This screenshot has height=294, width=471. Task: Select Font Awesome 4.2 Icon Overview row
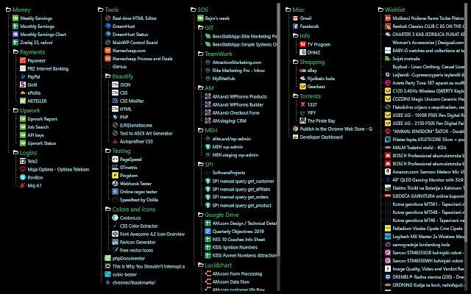click(x=149, y=234)
